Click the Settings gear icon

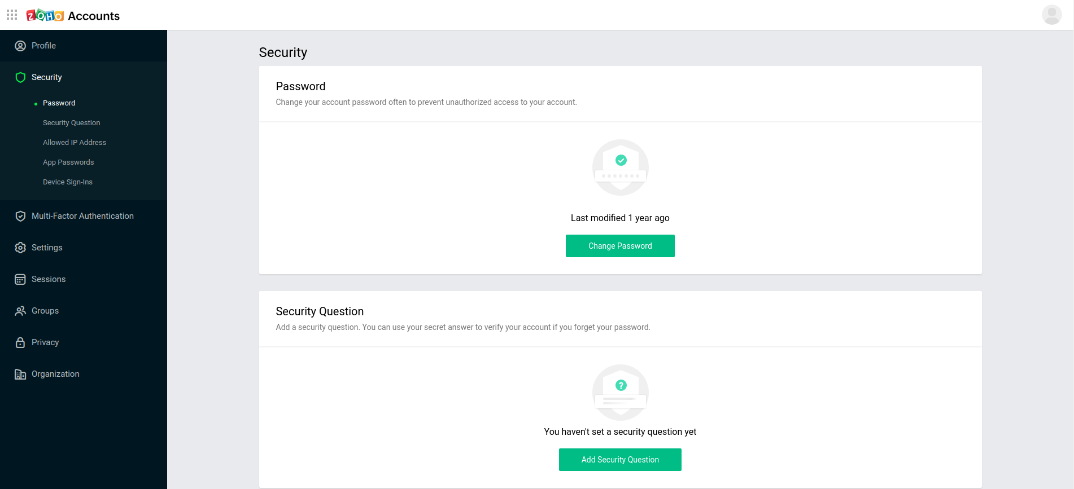click(x=20, y=248)
